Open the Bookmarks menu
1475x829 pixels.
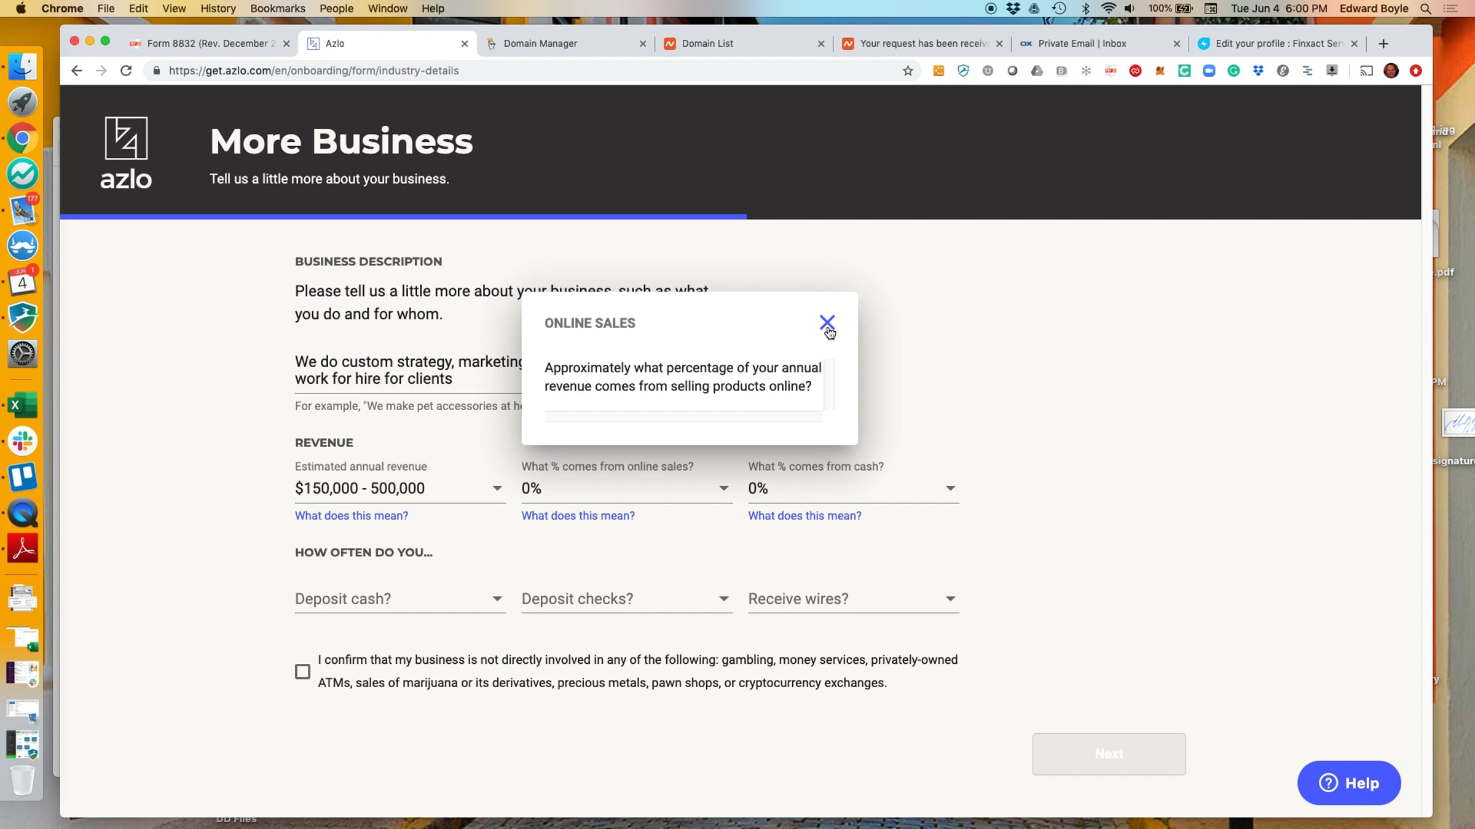[x=277, y=9]
